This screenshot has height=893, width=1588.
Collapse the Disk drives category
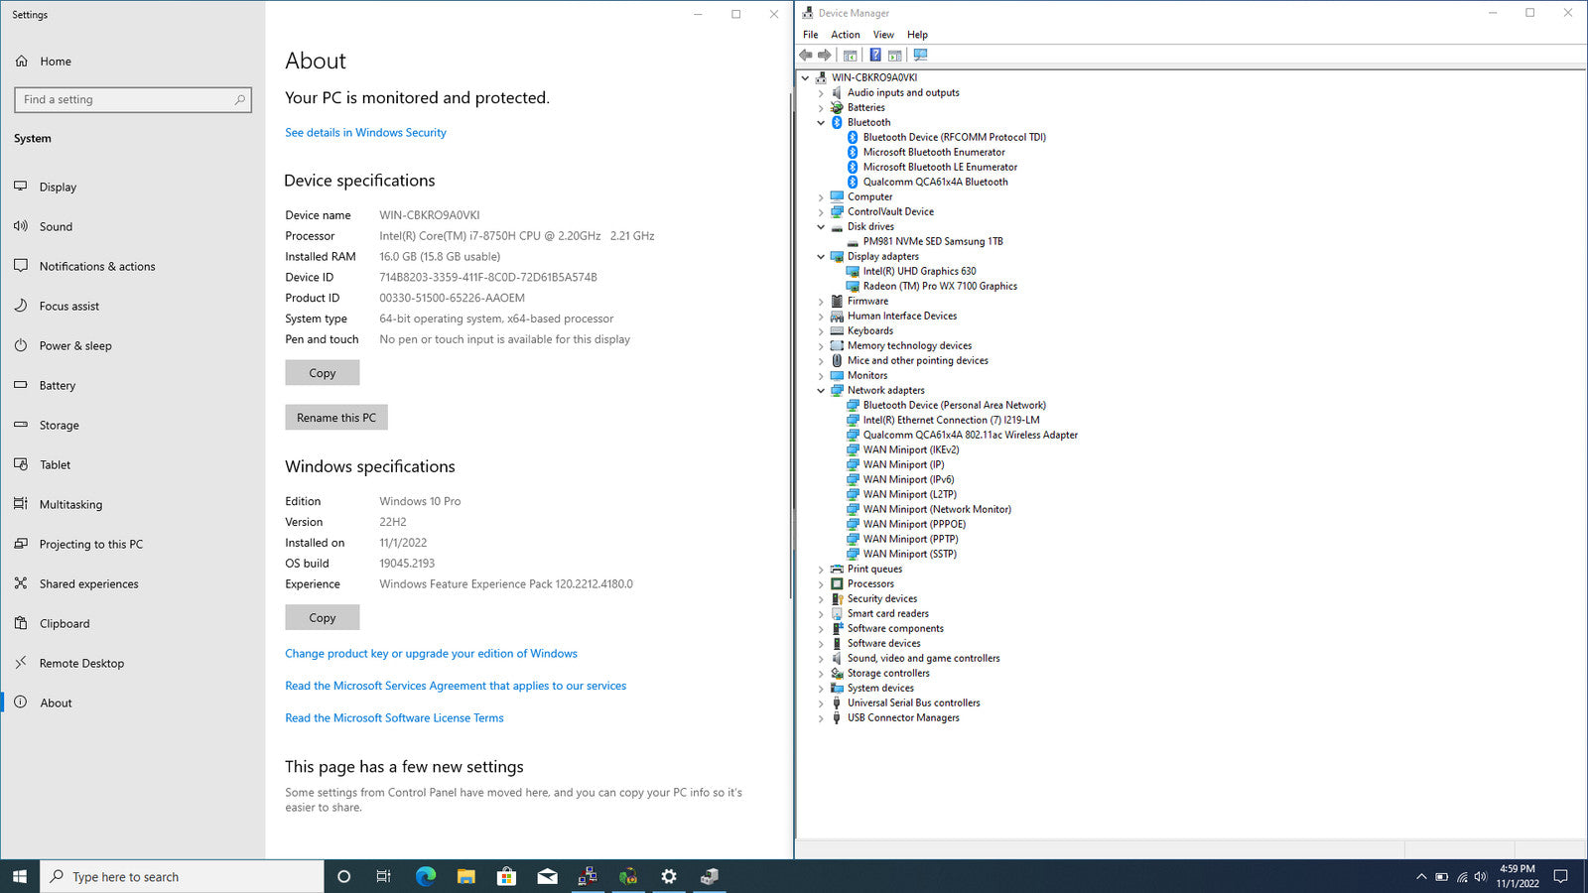[x=821, y=227]
